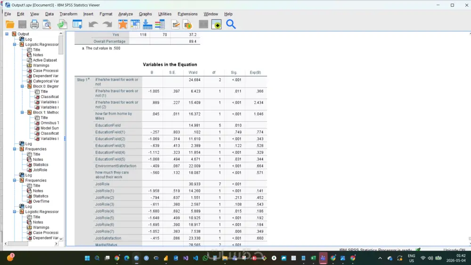471x265 pixels.
Task: Click the Variables in the Equation title
Action: pos(170,65)
